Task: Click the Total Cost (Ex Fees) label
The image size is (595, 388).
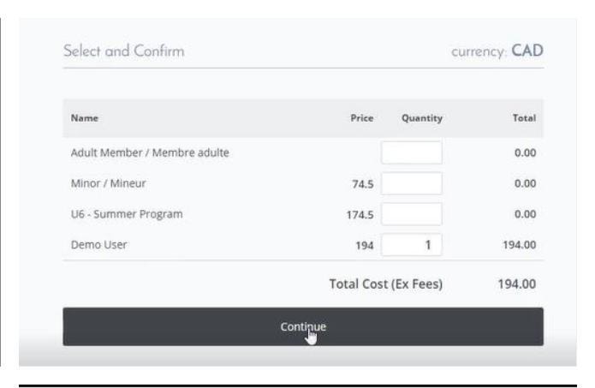Action: click(385, 284)
